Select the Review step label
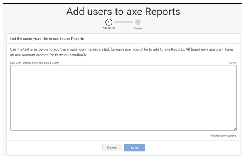This screenshot has width=245, height=160. (x=138, y=28)
